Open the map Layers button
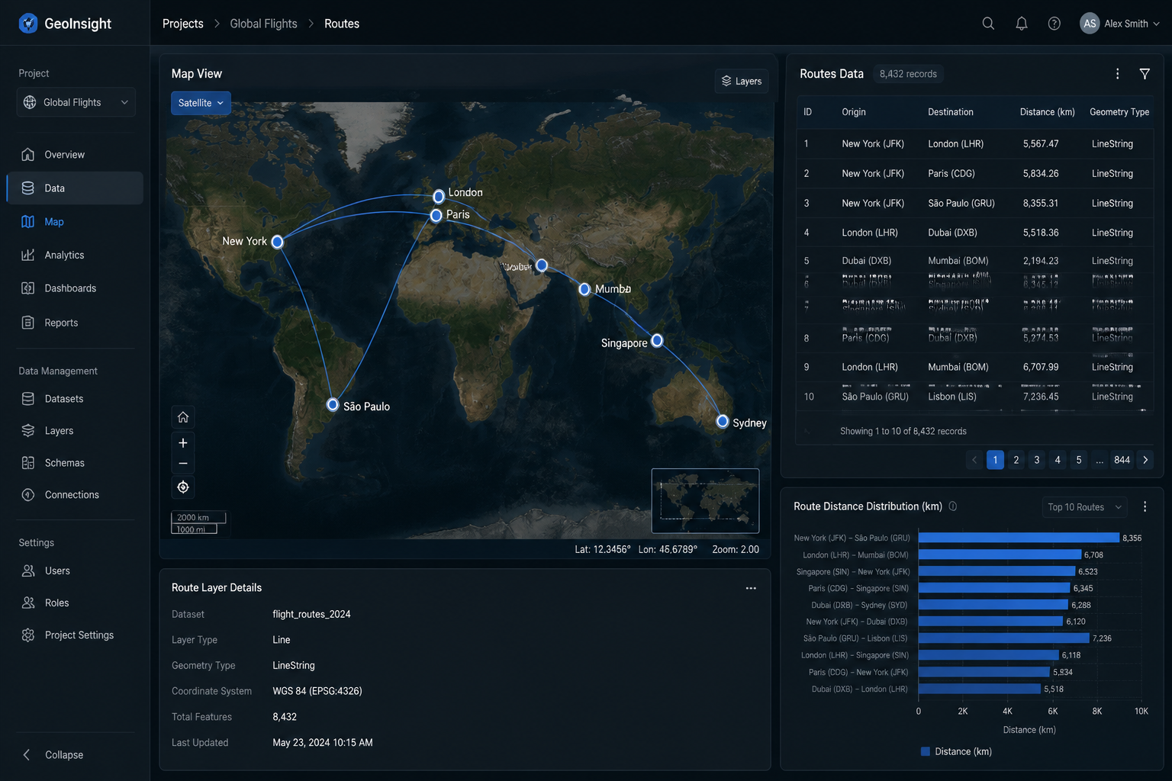The height and width of the screenshot is (781, 1172). (x=742, y=82)
